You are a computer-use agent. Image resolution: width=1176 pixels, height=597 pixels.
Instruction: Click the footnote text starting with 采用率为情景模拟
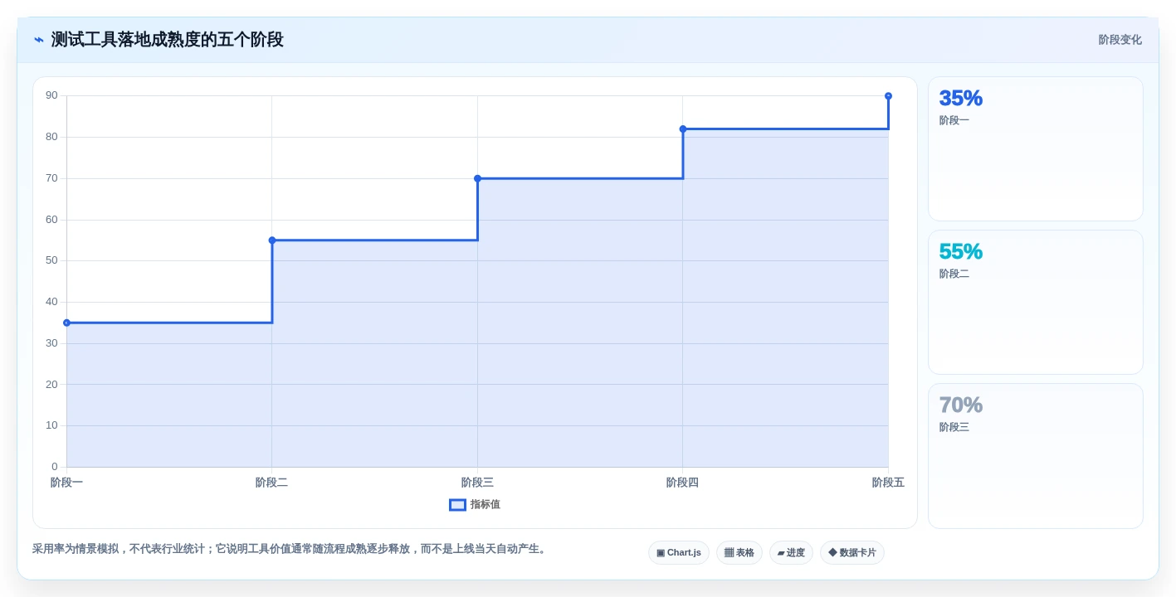click(290, 549)
